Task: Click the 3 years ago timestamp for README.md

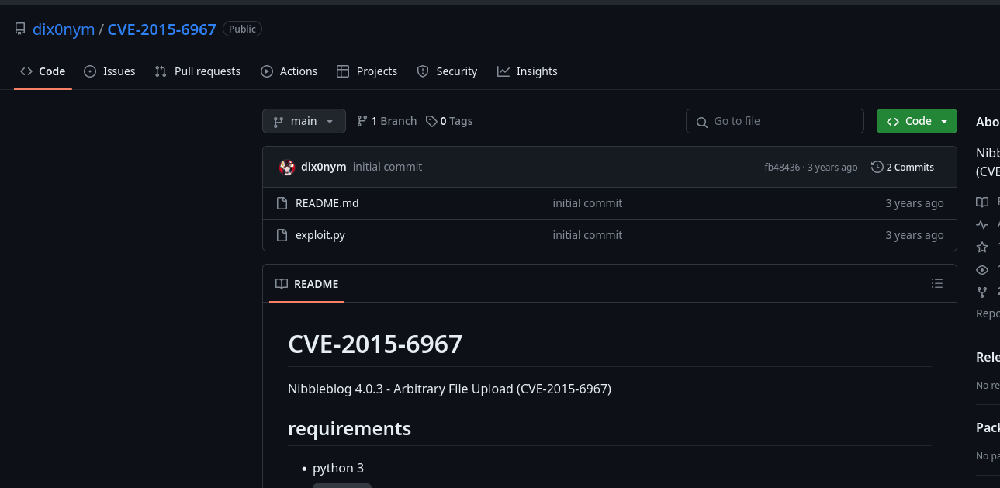Action: [915, 203]
